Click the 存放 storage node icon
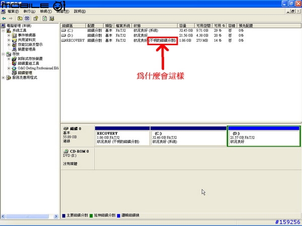Image resolution: width=302 pixels, height=226 pixels. pos(9,54)
